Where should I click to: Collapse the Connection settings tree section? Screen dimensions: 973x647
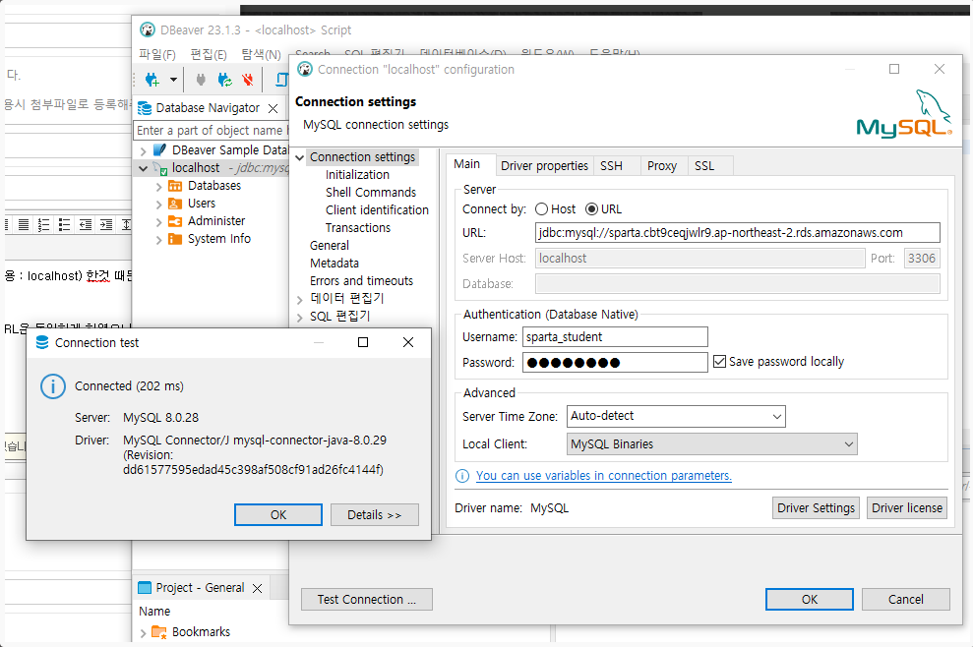[x=300, y=157]
